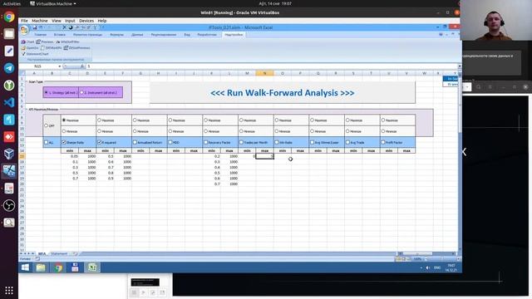Click cell 0.7 in Recovery Factor min column
Screen dimensions: 532x299
pyautogui.click(x=212, y=184)
